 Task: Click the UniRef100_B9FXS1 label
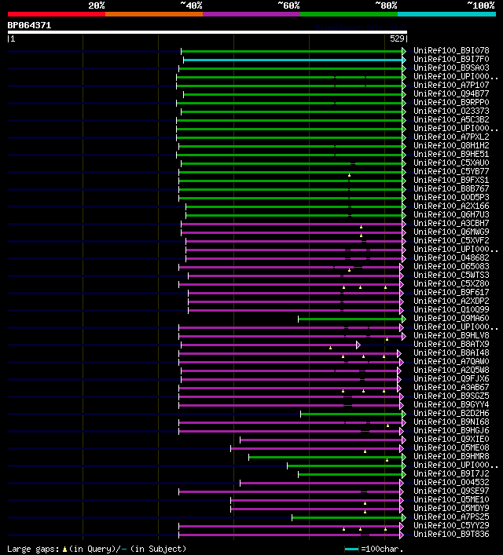coord(451,181)
